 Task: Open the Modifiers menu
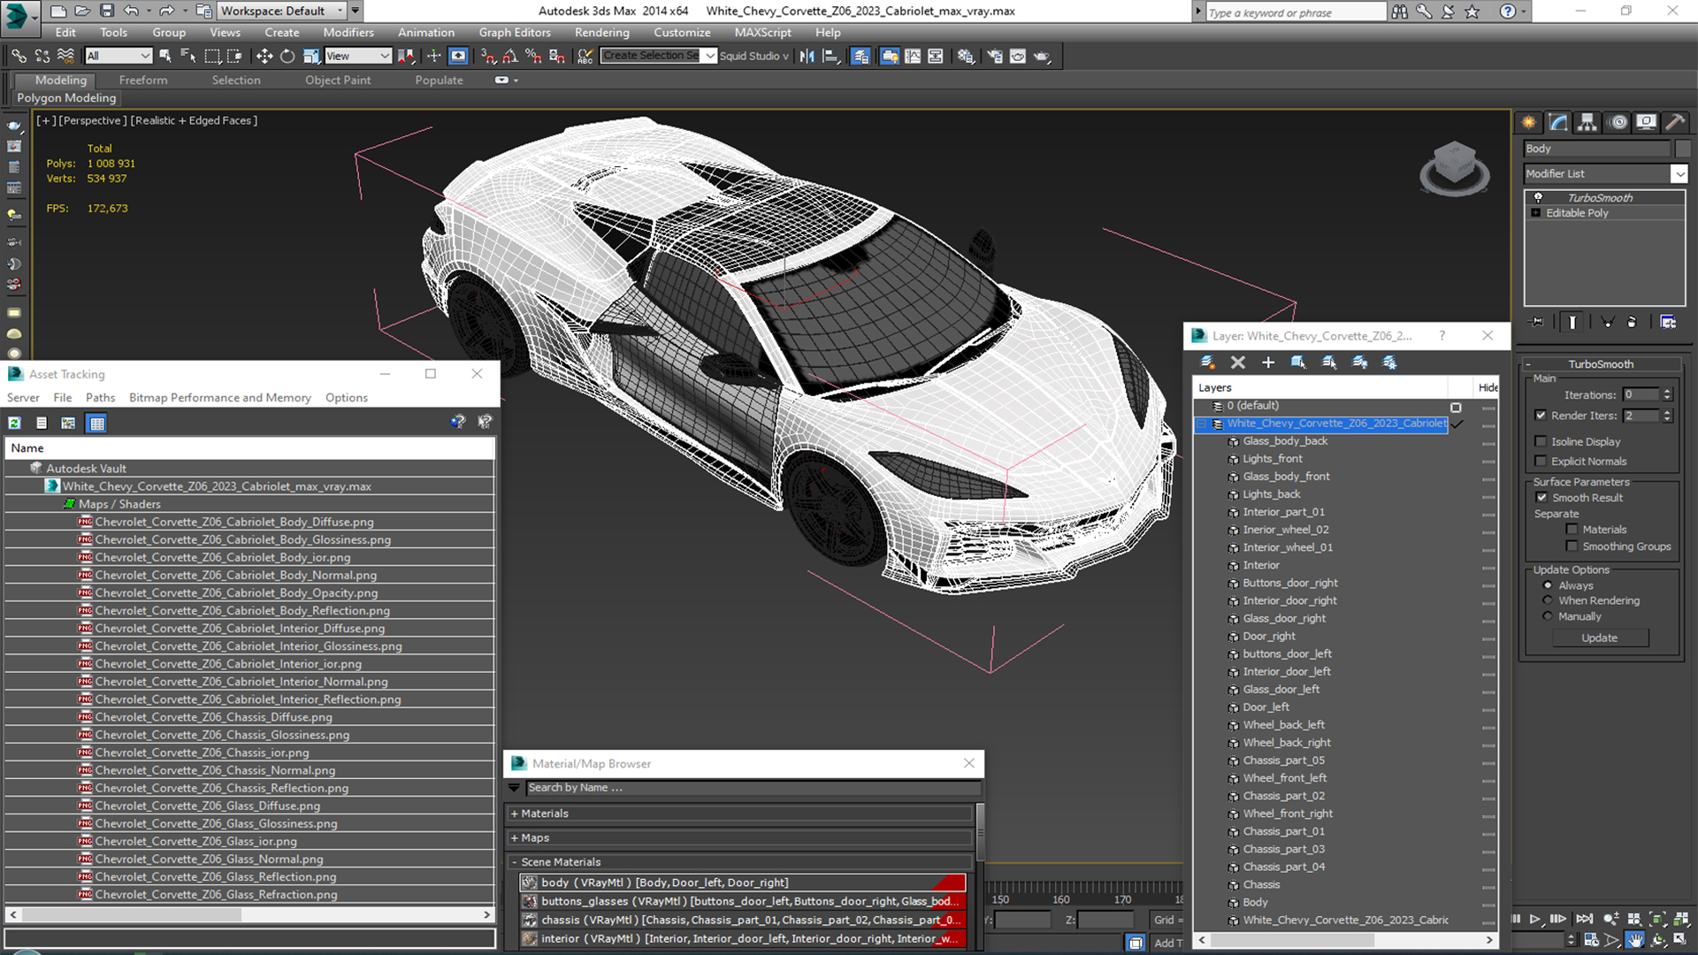[348, 33]
